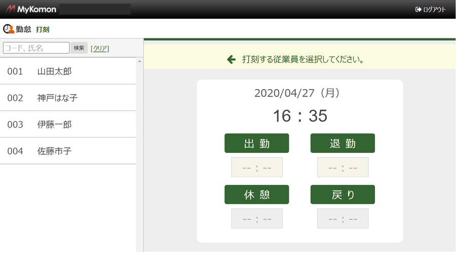Select employee 004 佐藤市子
Screen dimensions: 456x253
coord(68,151)
